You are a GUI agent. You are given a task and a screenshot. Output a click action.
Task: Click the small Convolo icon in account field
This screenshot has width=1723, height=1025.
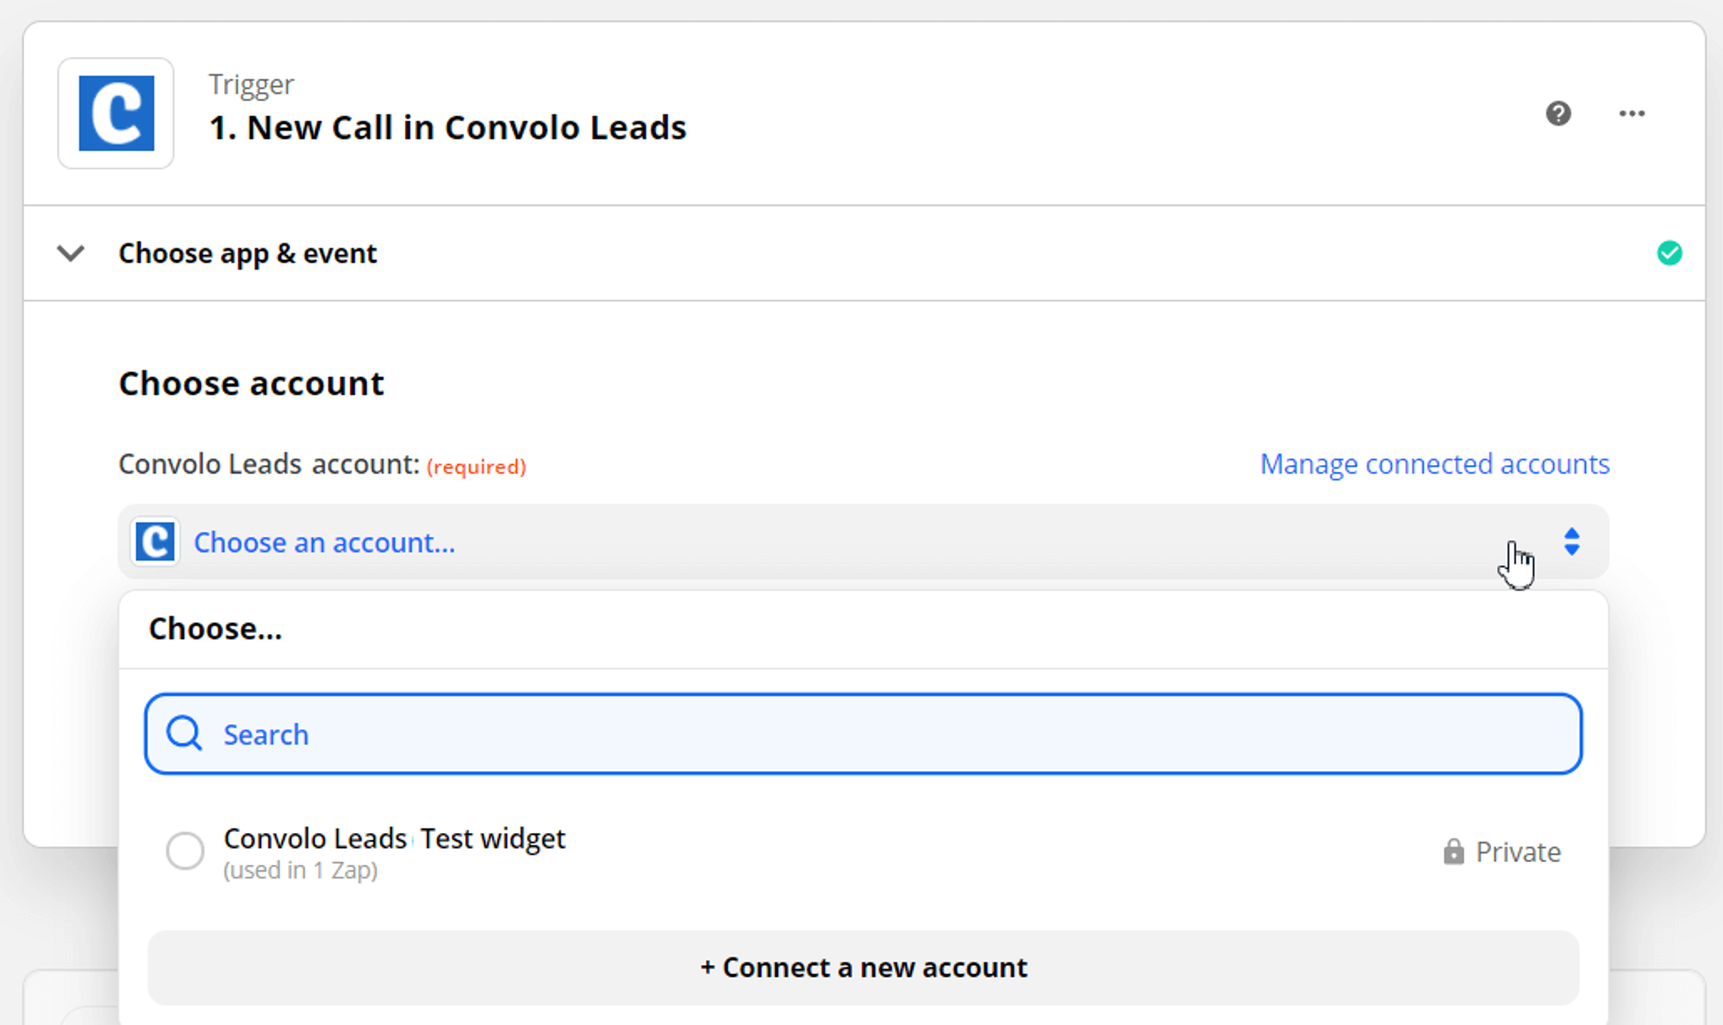[155, 542]
